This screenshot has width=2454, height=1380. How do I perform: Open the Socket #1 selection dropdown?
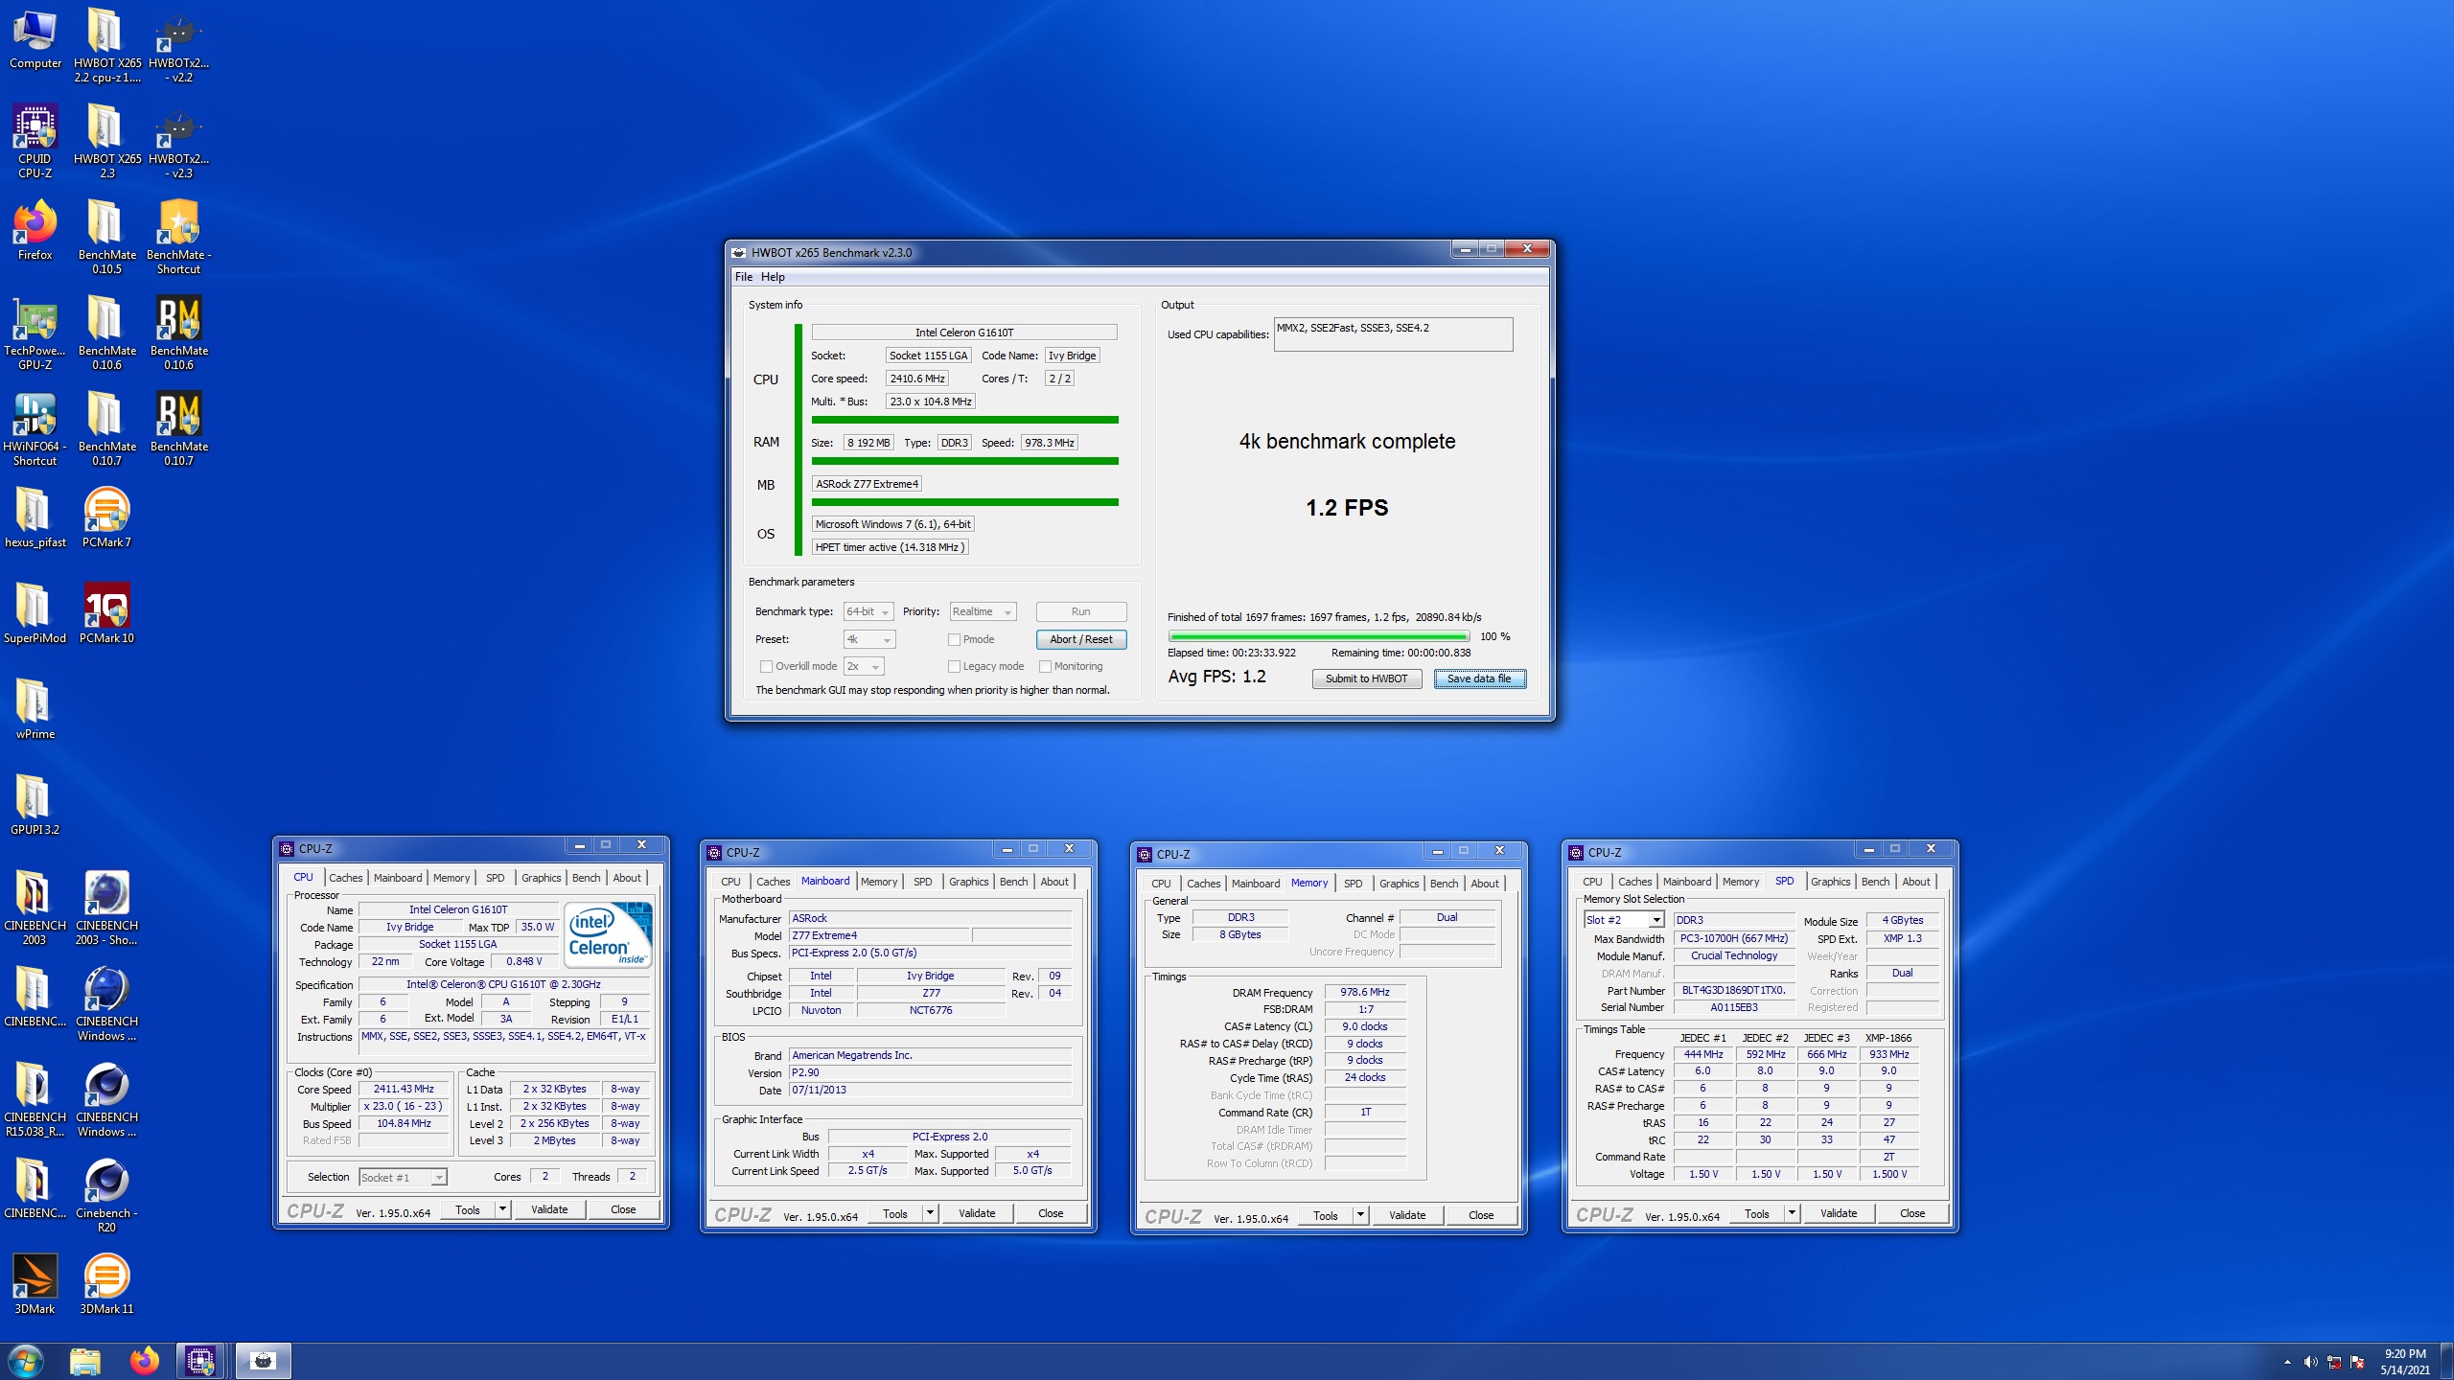[403, 1178]
